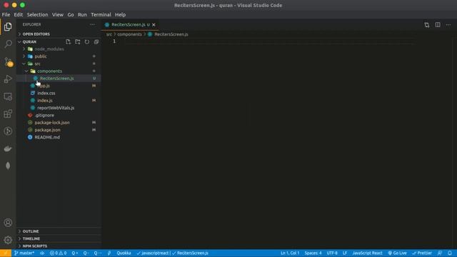This screenshot has height=257, width=457.
Task: Open the Remote Explorer view
Action: point(8,96)
